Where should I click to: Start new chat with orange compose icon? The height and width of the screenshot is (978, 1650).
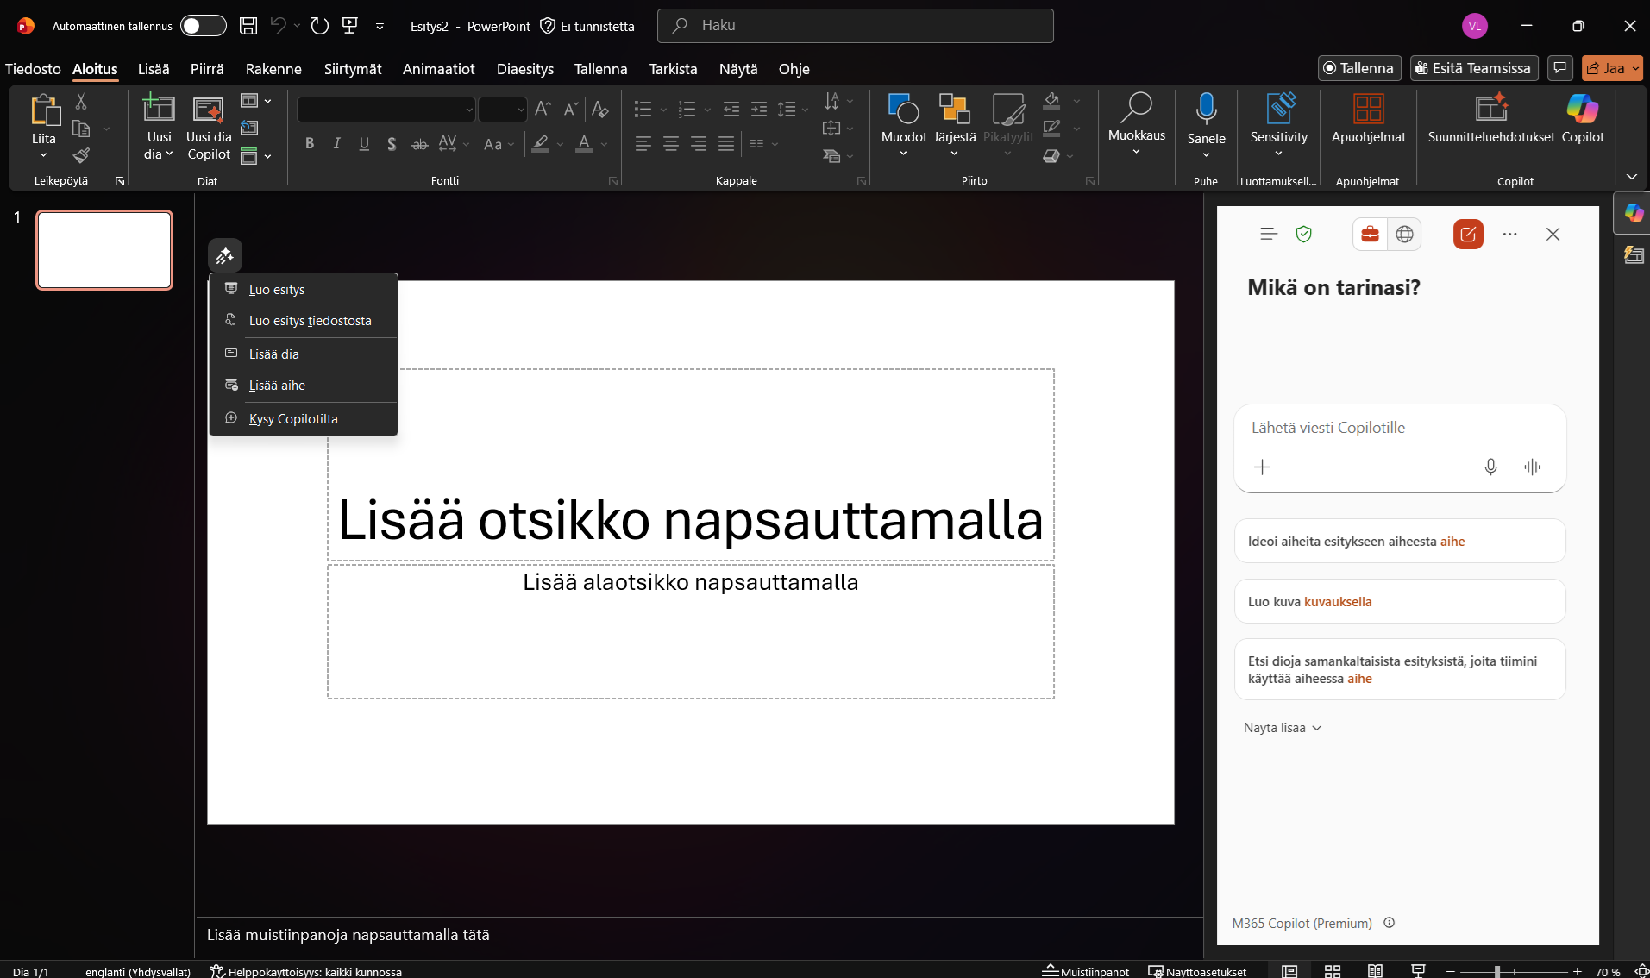pos(1468,235)
